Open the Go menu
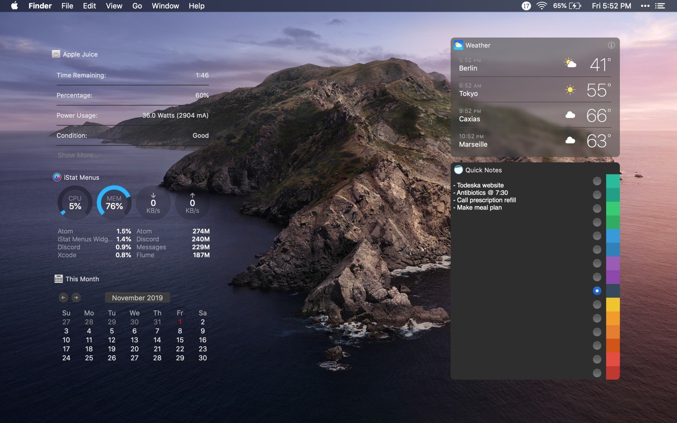677x423 pixels. (137, 6)
